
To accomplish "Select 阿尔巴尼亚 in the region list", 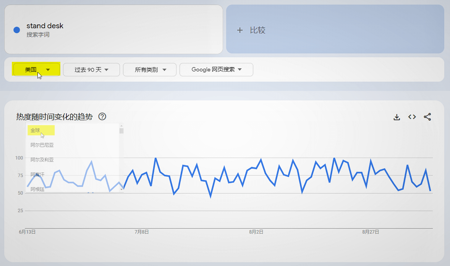I will (42, 145).
